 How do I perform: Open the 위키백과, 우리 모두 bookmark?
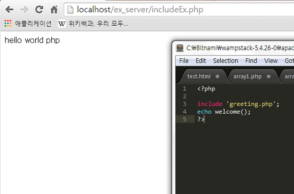coord(98,24)
